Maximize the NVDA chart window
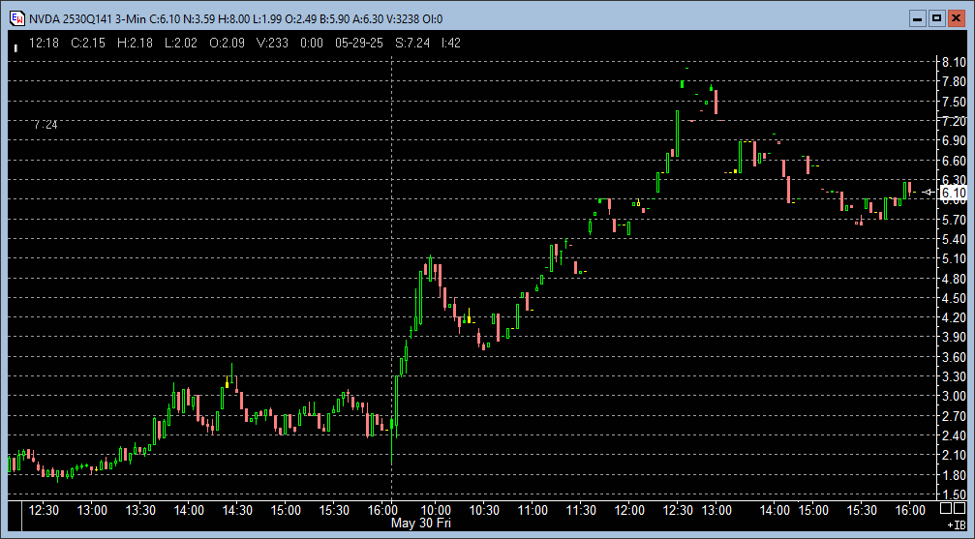975x539 pixels. pos(936,18)
